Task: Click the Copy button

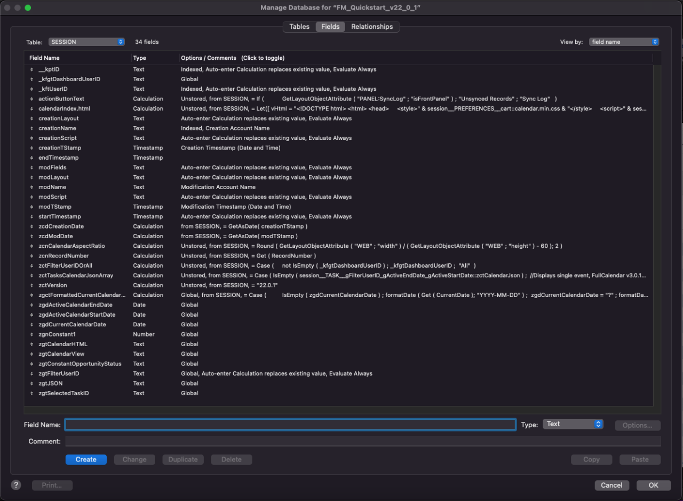Action: click(591, 459)
